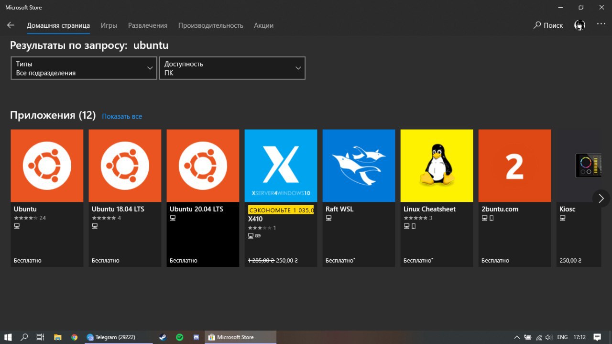Image resolution: width=612 pixels, height=344 pixels.
Task: Switch to Акции tab
Action: 263,25
